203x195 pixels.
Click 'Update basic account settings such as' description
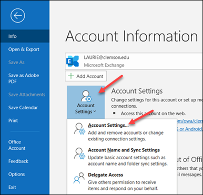[127, 158]
